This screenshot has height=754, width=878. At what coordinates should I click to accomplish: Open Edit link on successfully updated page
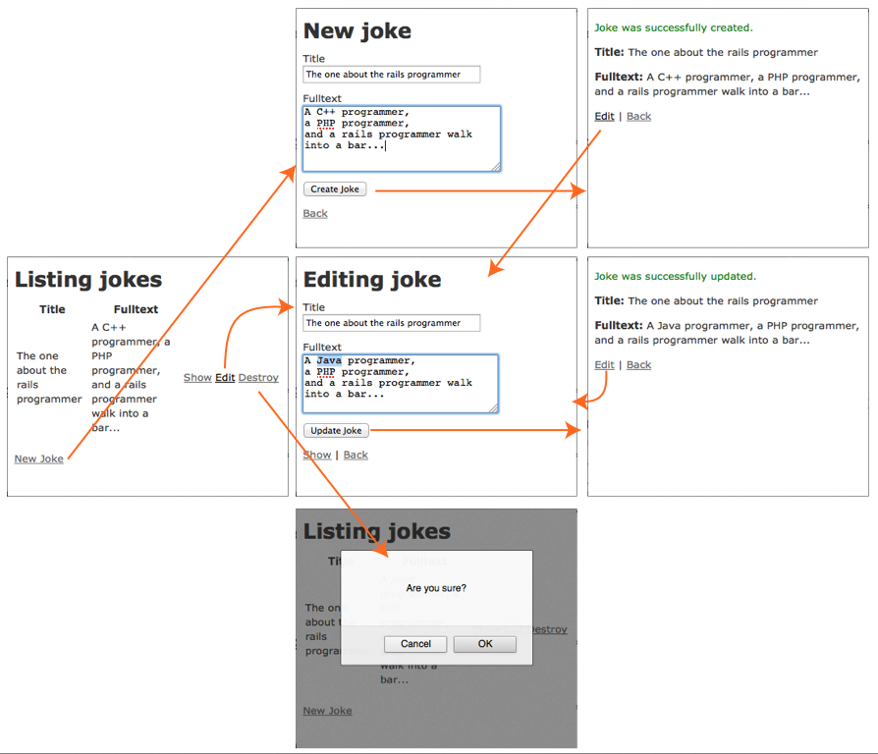[604, 364]
